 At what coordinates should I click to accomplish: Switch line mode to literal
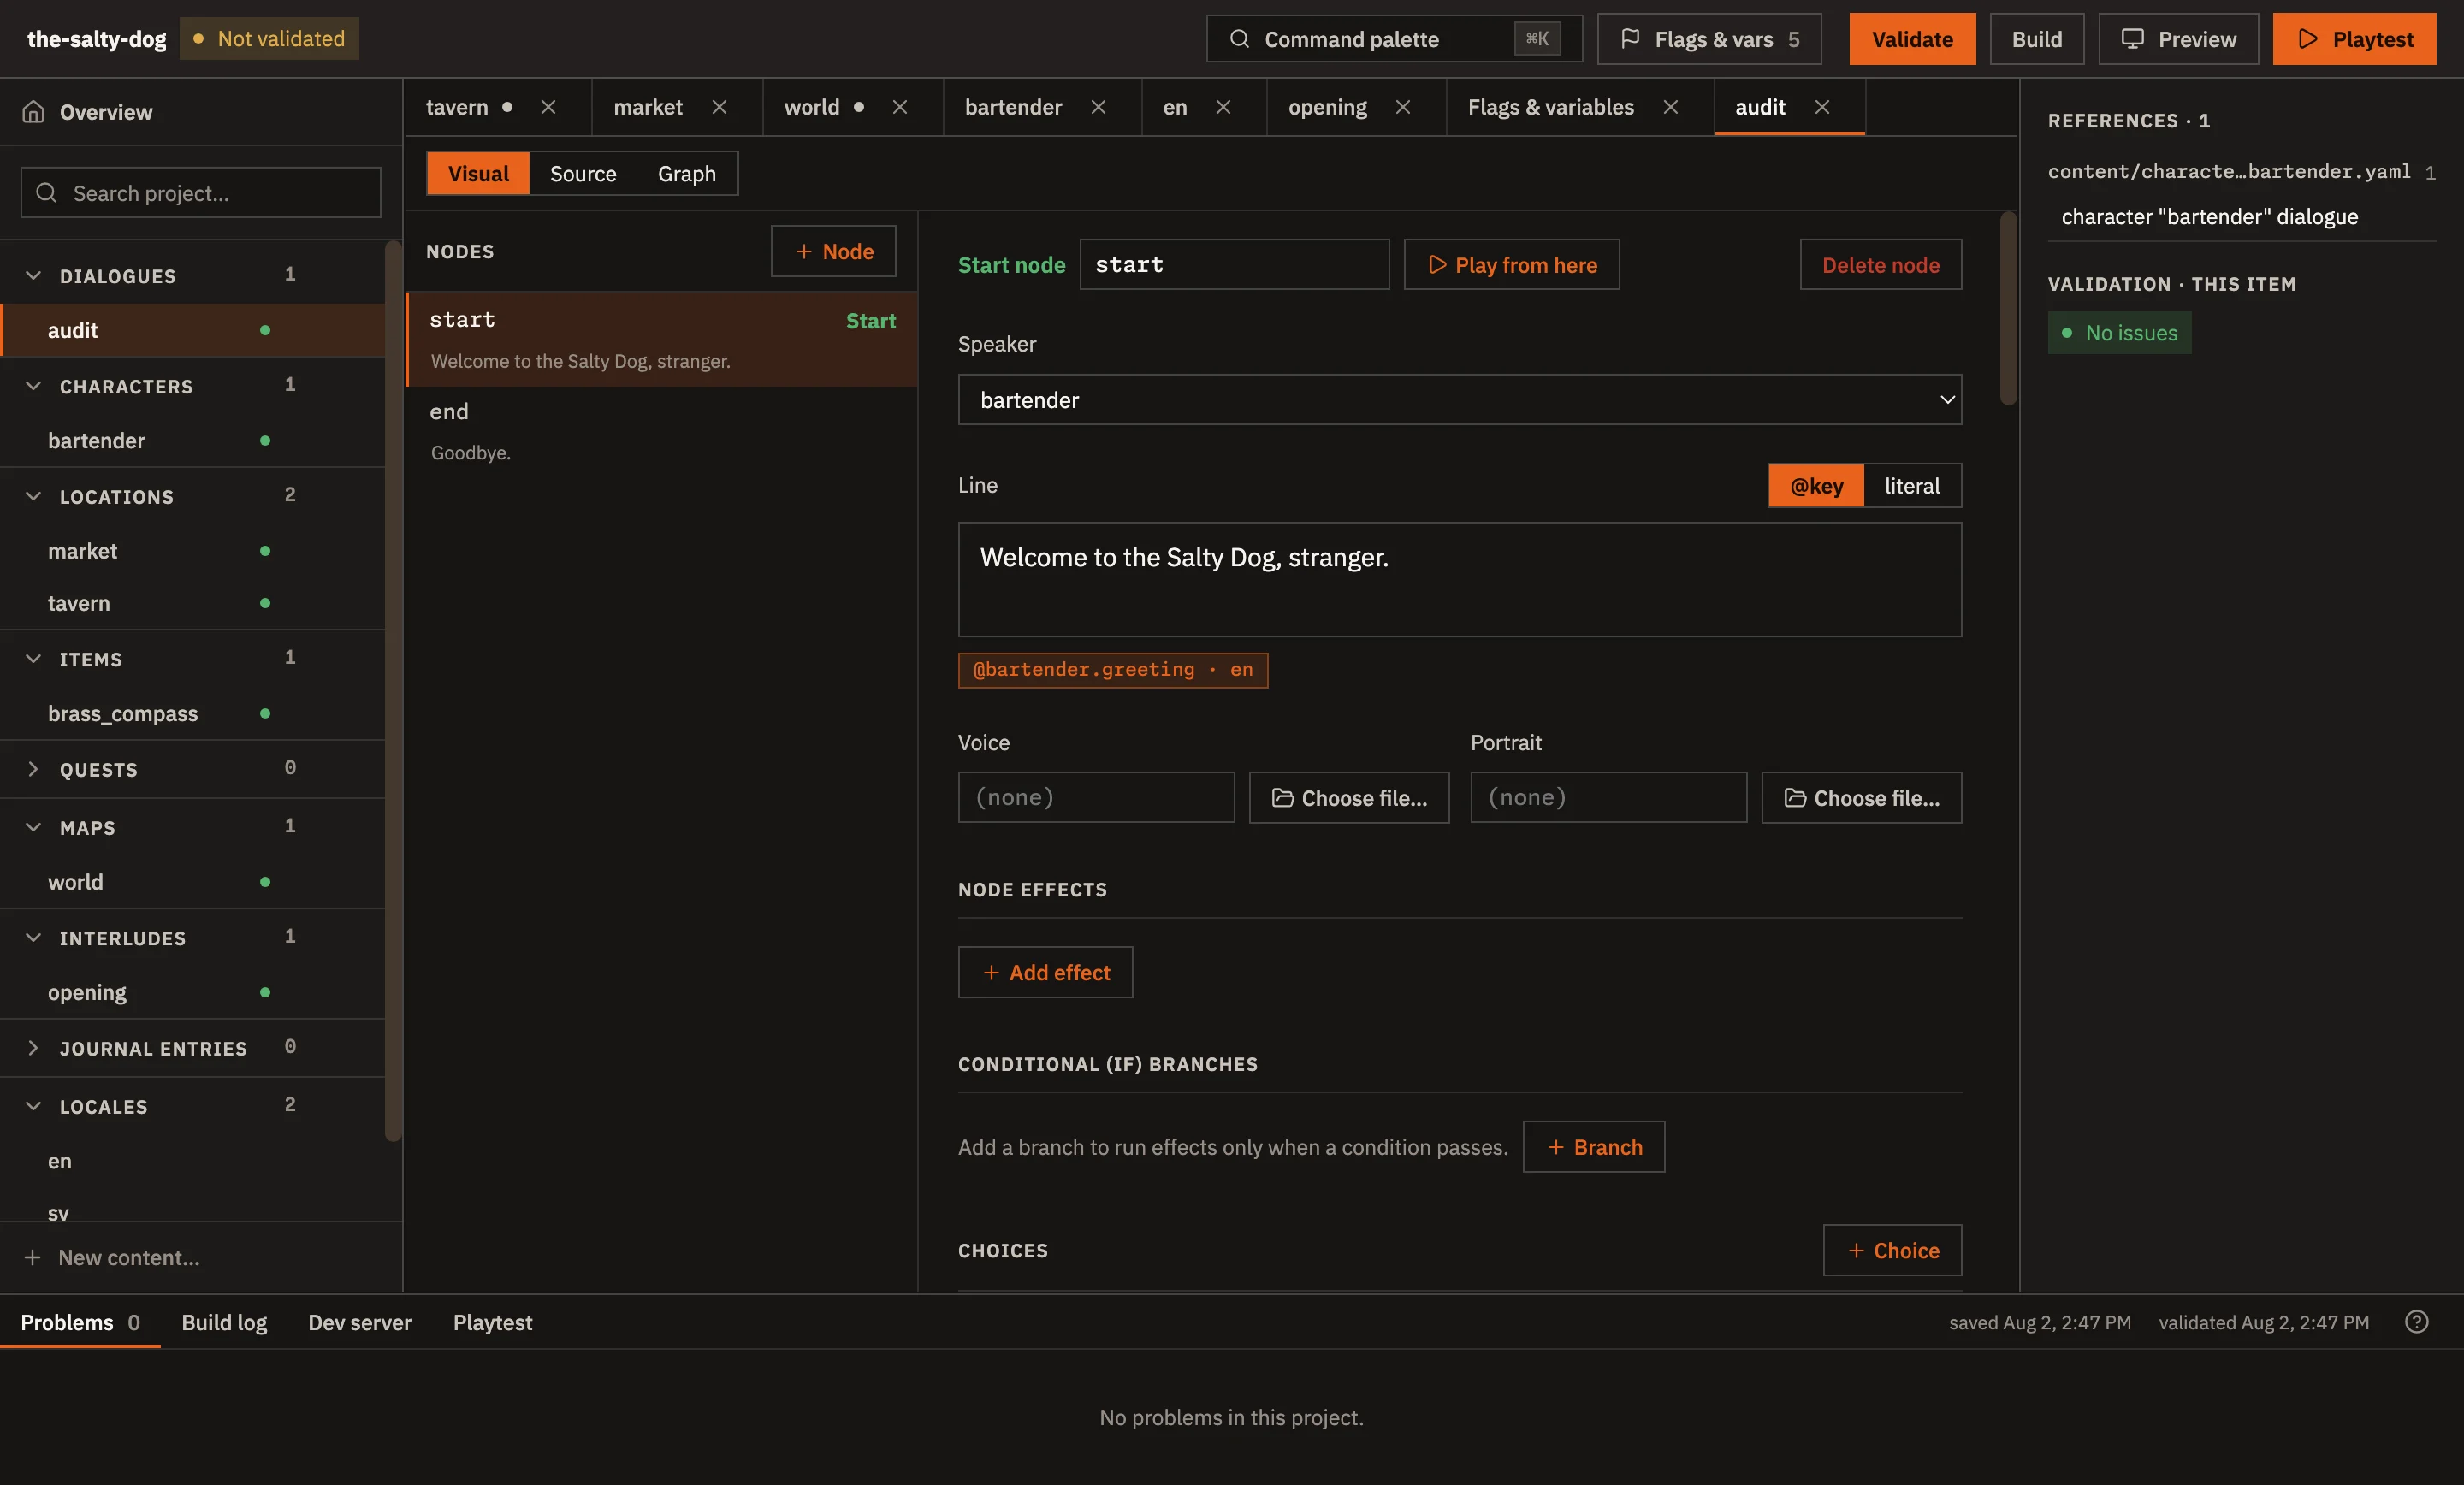coord(1912,486)
